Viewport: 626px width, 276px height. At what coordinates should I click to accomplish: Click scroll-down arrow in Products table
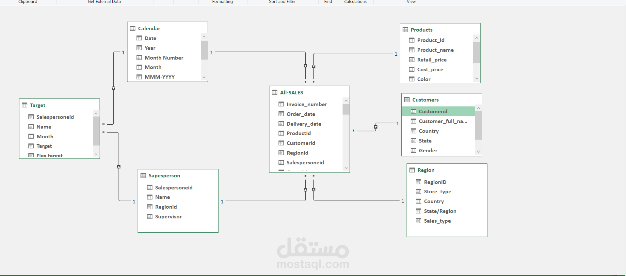point(477,78)
